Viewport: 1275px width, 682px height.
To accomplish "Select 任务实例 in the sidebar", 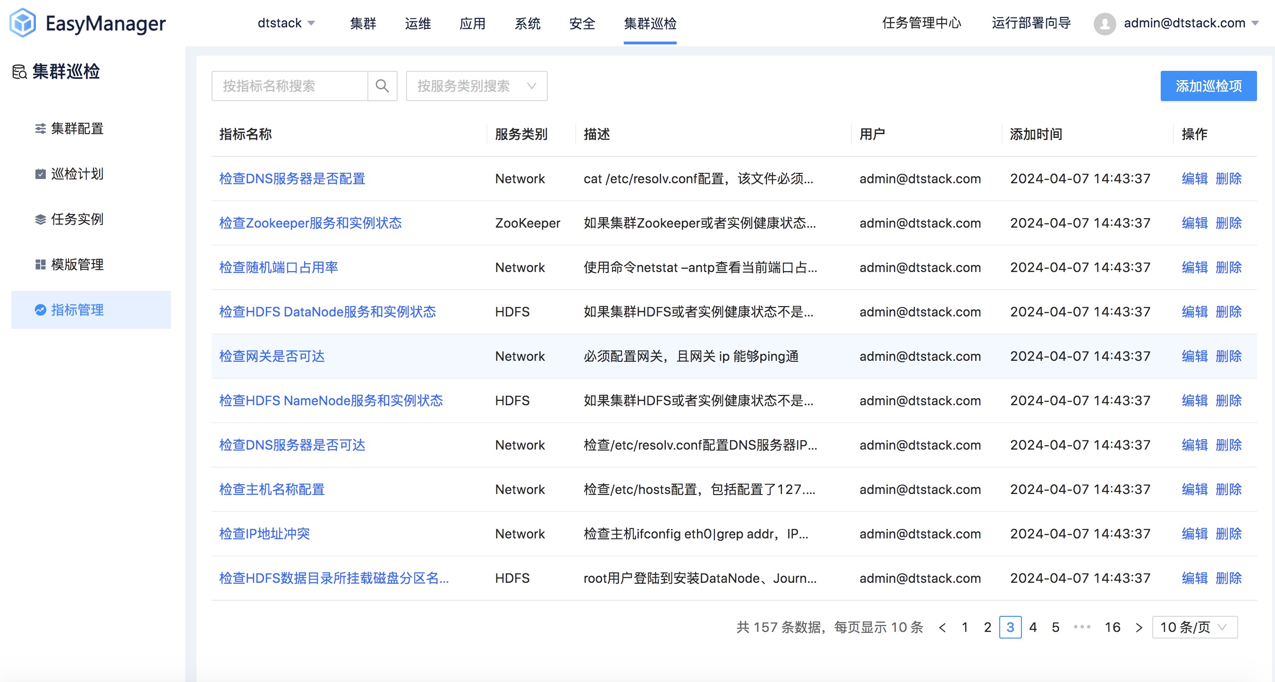I will pyautogui.click(x=91, y=219).
